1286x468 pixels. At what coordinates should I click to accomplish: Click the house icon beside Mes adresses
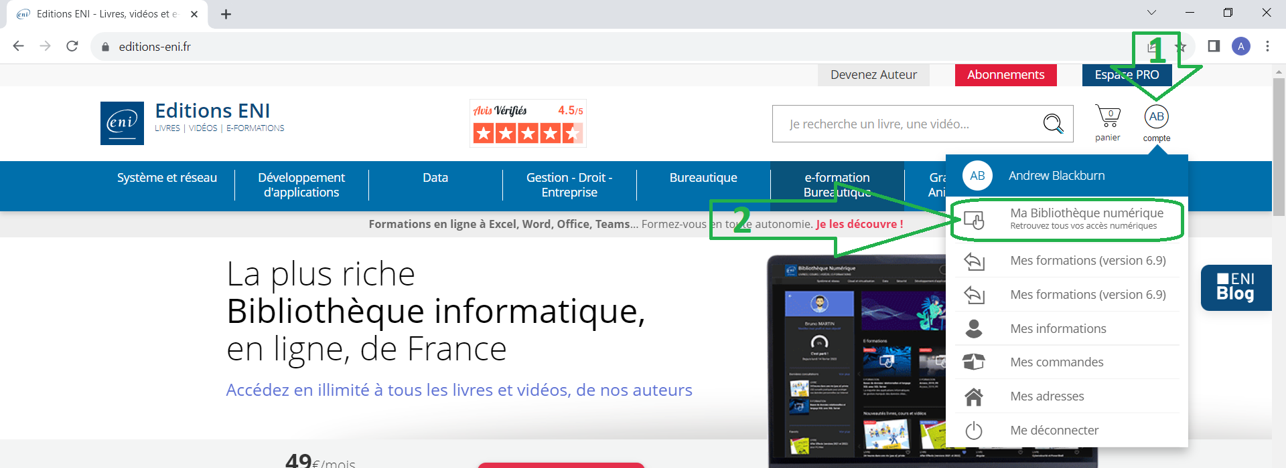click(x=974, y=396)
